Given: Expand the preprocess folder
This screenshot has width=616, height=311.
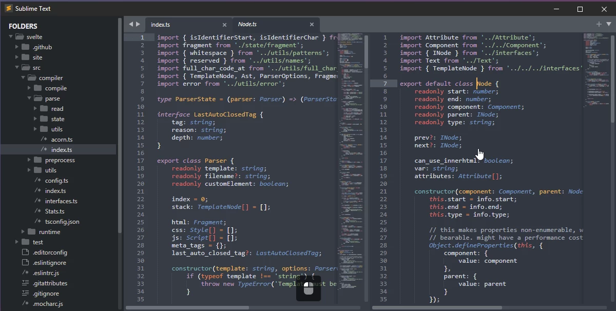Looking at the screenshot, I should coord(29,160).
